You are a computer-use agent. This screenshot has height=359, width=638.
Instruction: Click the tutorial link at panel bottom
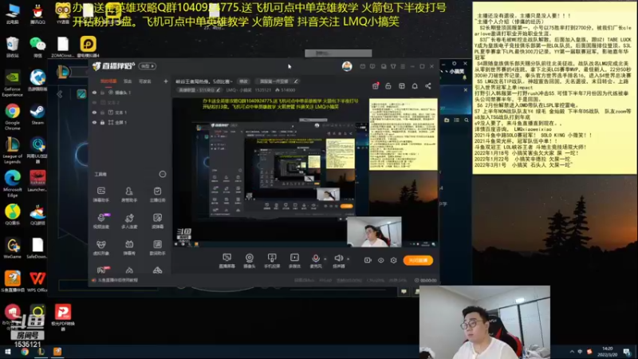pyautogui.click(x=118, y=280)
